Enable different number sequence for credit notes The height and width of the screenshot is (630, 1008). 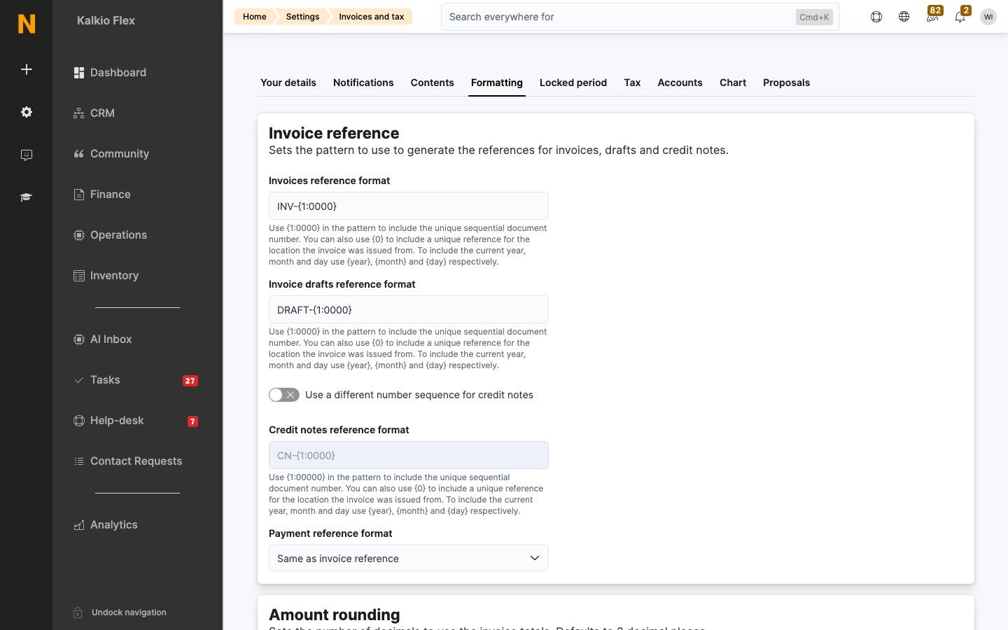point(284,395)
